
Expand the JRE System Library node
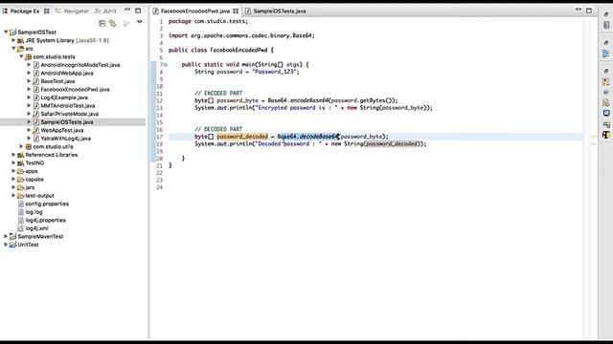(x=13, y=40)
